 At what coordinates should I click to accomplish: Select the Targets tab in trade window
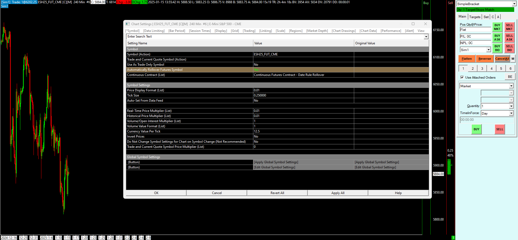[475, 17]
